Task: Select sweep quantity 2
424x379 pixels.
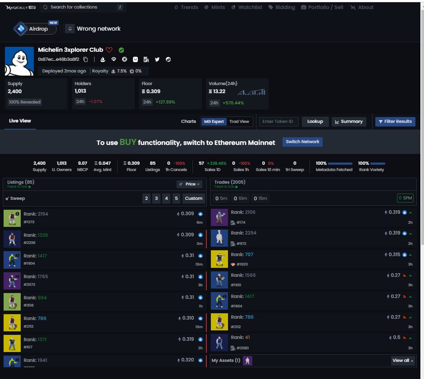Action: [146, 199]
